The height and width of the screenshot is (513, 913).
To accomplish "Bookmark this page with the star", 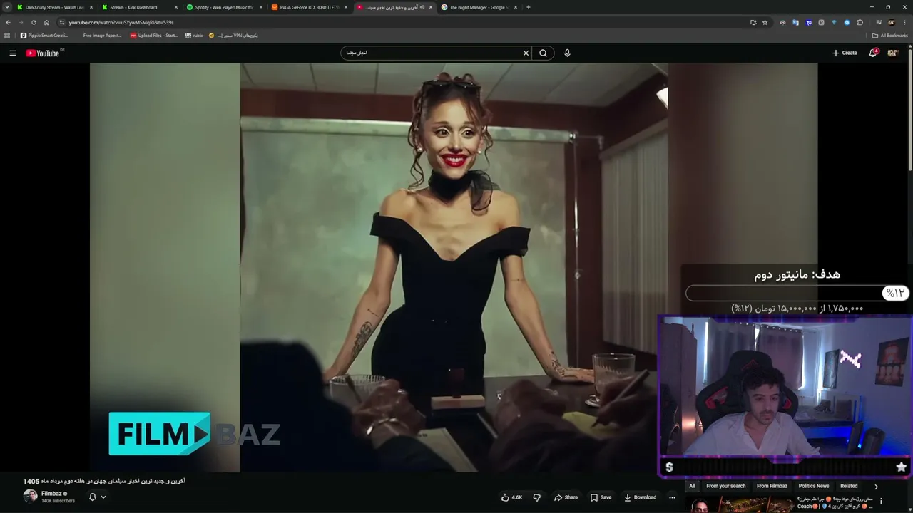I will [765, 22].
